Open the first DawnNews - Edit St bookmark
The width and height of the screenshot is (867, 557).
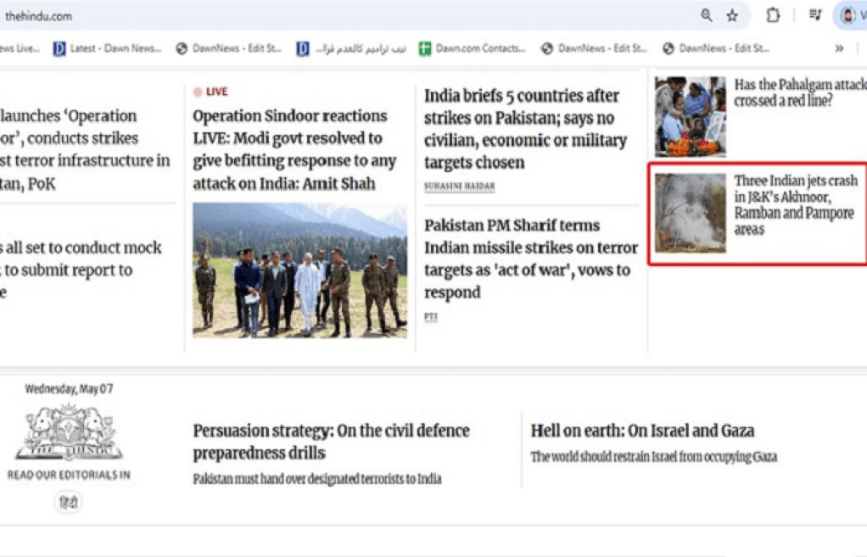(x=228, y=48)
